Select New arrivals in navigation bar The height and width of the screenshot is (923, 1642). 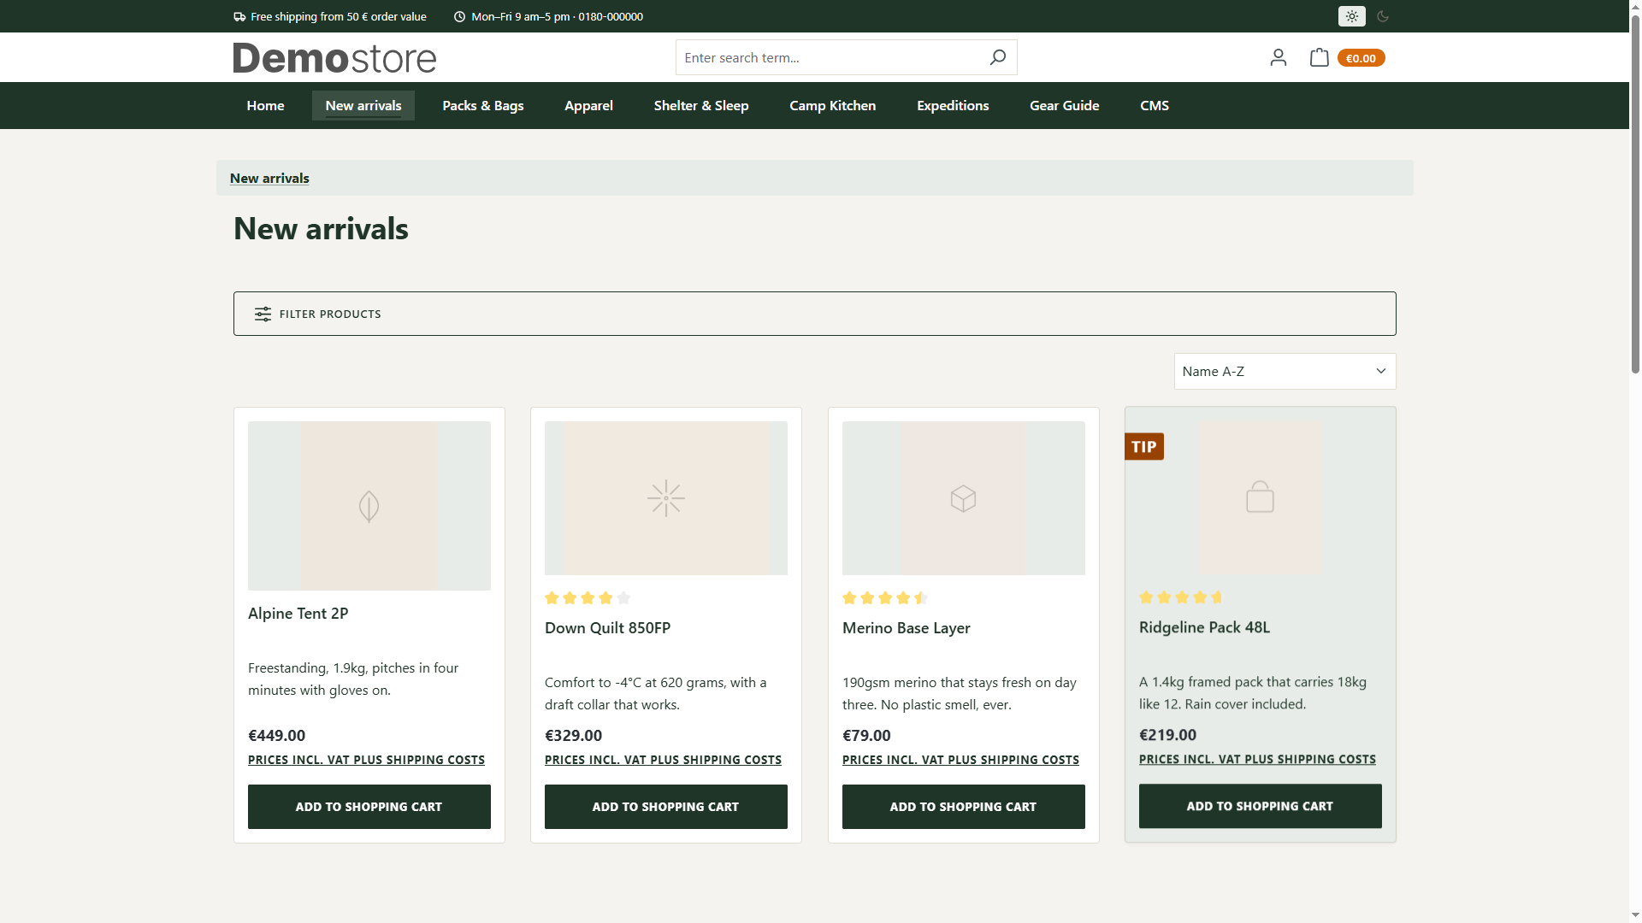[x=363, y=105]
